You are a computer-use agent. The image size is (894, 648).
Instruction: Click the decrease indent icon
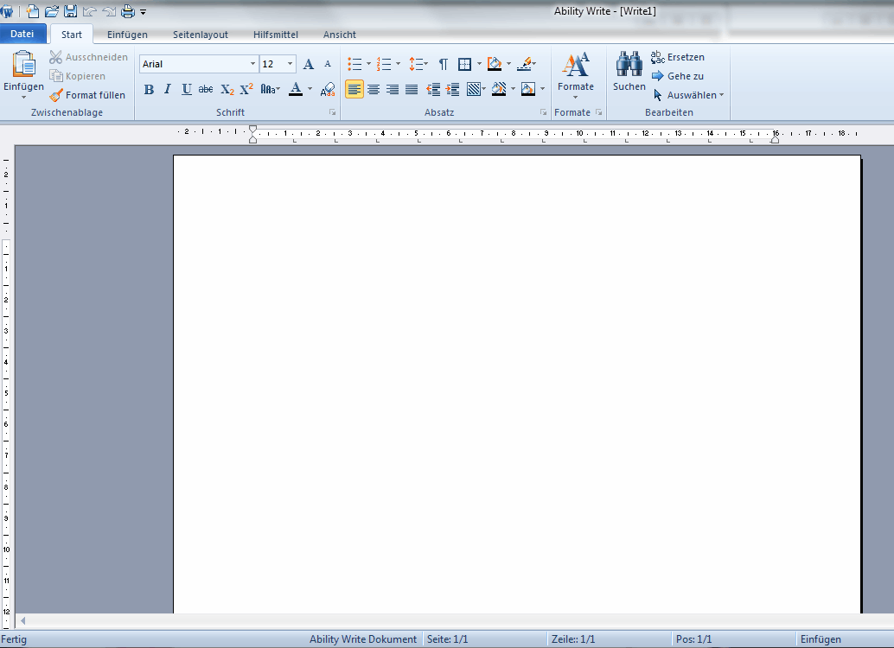(x=433, y=90)
